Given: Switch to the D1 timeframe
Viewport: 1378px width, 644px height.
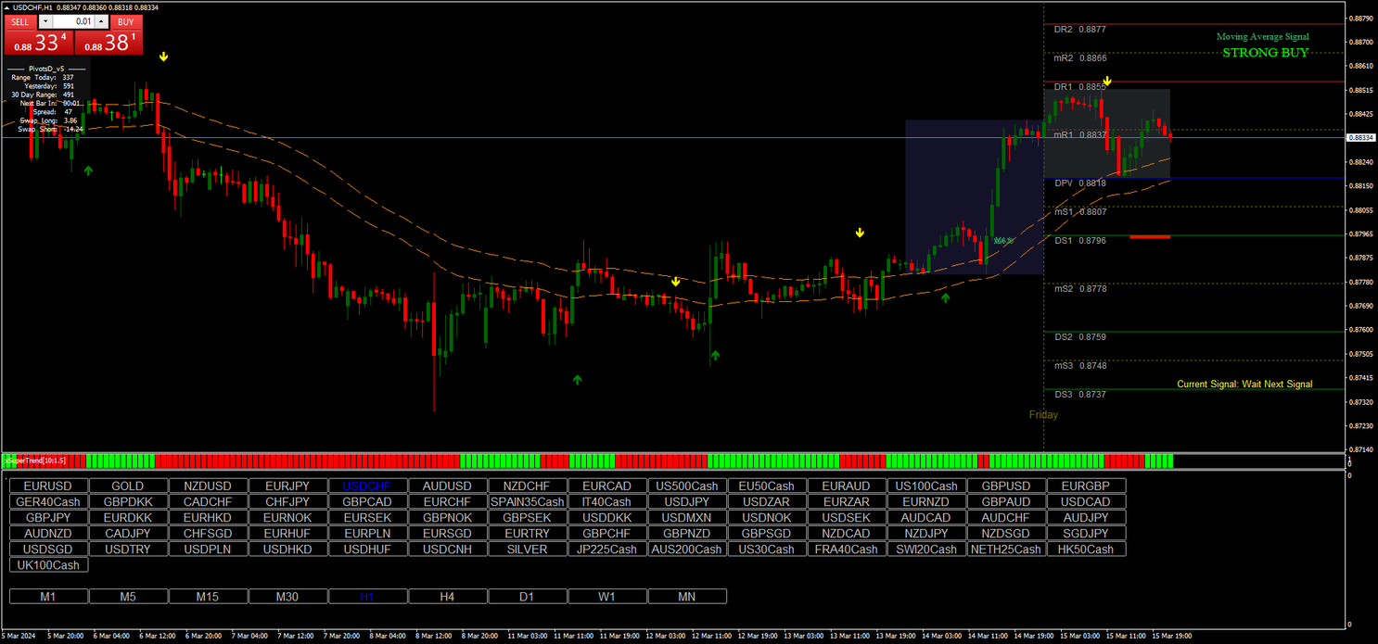Looking at the screenshot, I should 528,597.
